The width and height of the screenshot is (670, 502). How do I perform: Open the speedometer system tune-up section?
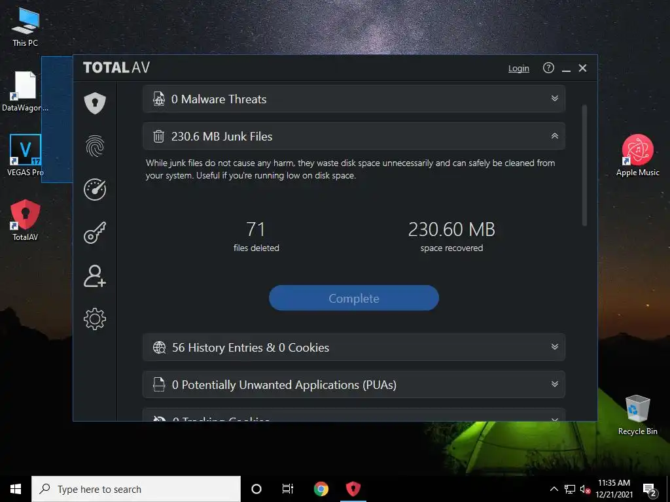95,189
